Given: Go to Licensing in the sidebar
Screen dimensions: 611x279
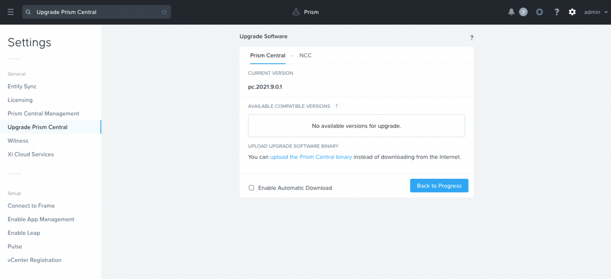Looking at the screenshot, I should (20, 100).
